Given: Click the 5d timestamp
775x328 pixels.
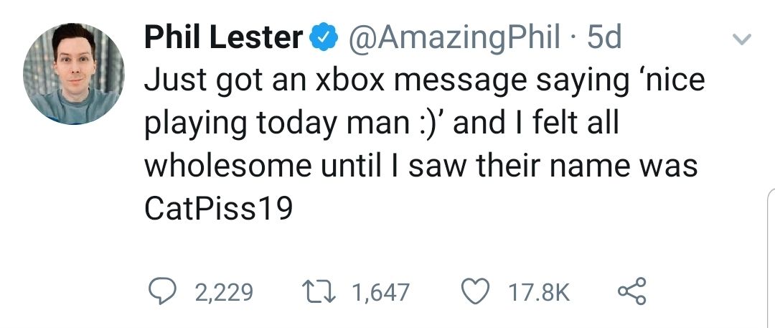Looking at the screenshot, I should click(x=603, y=37).
